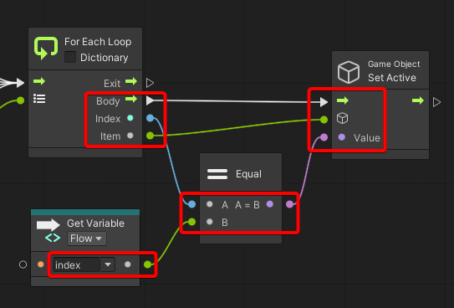Click the collection list input icon
This screenshot has width=454, height=308.
(39, 99)
